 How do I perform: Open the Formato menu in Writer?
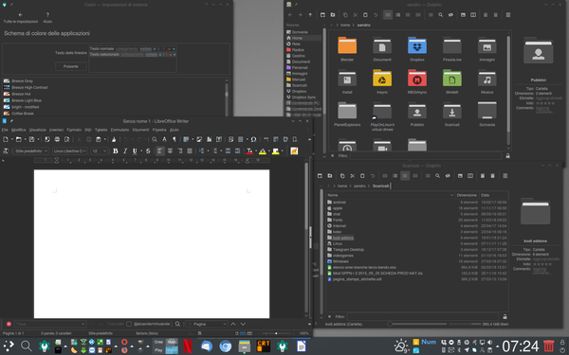74,130
